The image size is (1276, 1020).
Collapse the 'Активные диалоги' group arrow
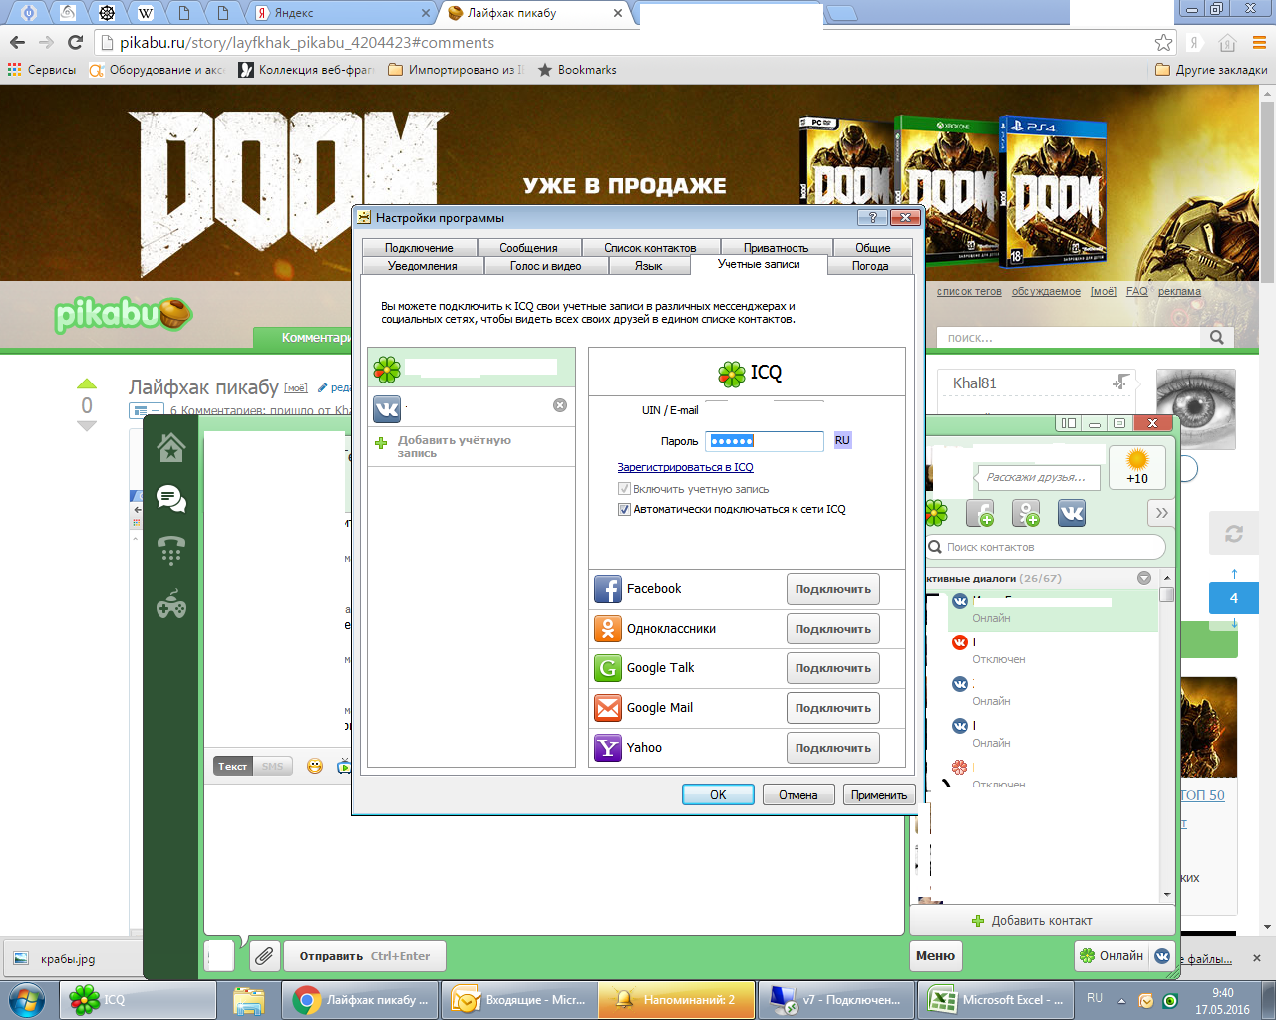pyautogui.click(x=1144, y=578)
